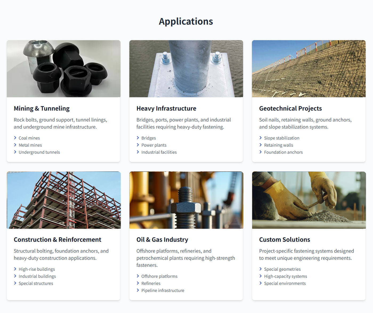Click the chevron next to Special geometries
The image size is (373, 313).
tap(261, 269)
